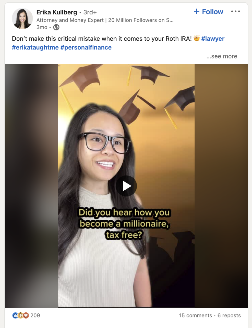
Task: Click the globe public visibility icon
Action: coord(56,27)
